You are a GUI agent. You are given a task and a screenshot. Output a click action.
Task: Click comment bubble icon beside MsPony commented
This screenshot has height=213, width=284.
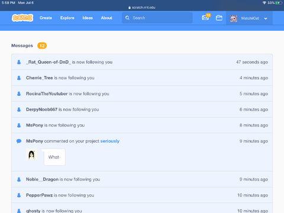[19, 141]
